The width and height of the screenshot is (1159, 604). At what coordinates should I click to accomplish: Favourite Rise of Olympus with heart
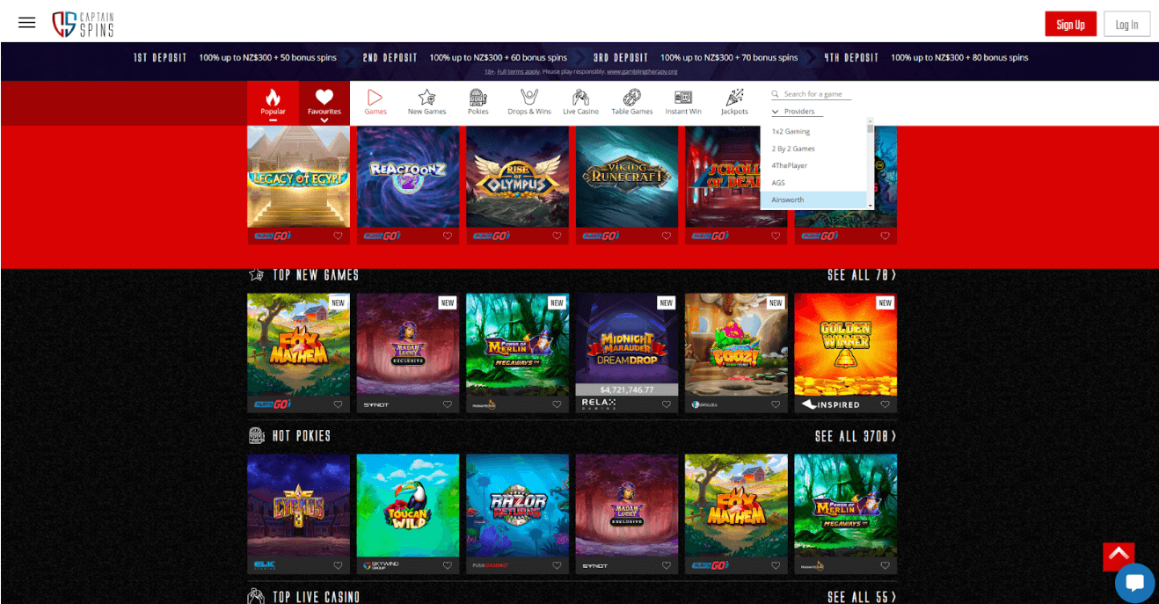[x=557, y=236]
